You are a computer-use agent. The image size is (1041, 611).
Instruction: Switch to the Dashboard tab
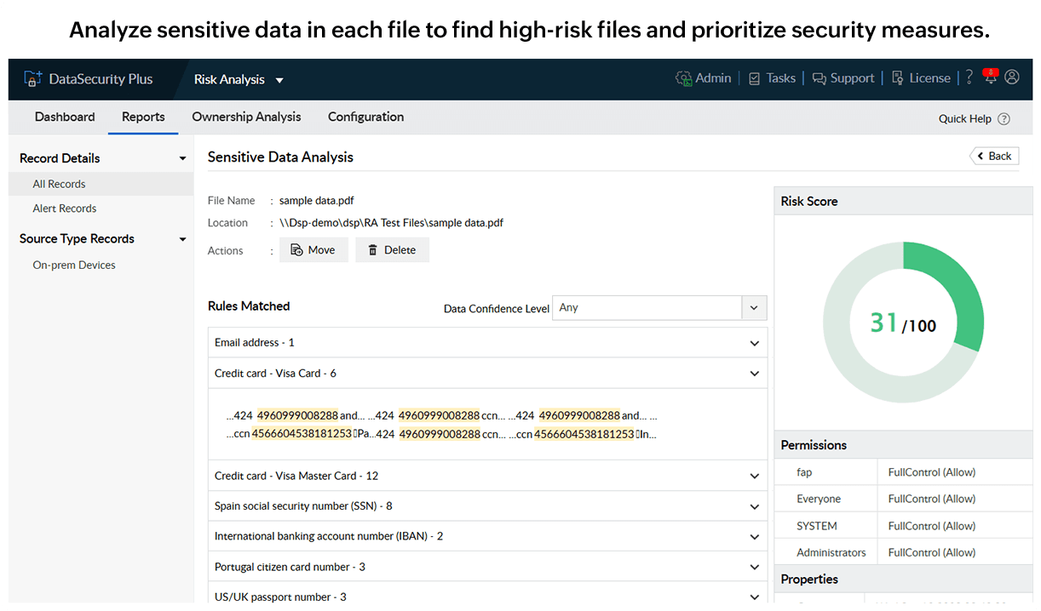(65, 117)
